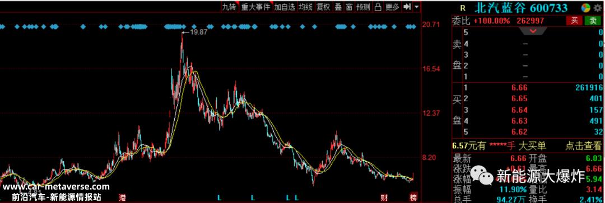Click the 19.87 peak price marker
Screen dimensions: 605x203
pyautogui.click(x=199, y=32)
